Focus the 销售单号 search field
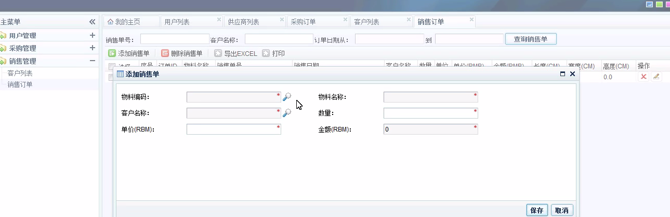Viewport: 670px width, 217px height. [175, 39]
